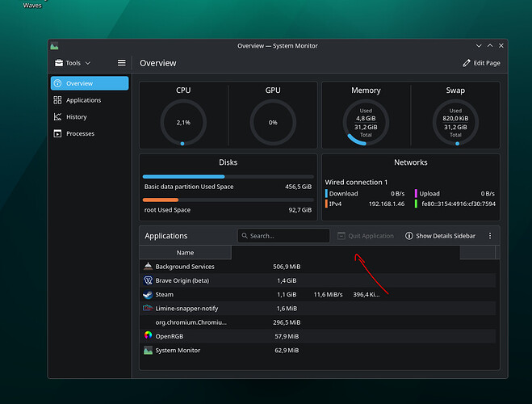Screen dimensions: 532x404
Task: Click the System Monitor icon in list
Action: pos(148,350)
